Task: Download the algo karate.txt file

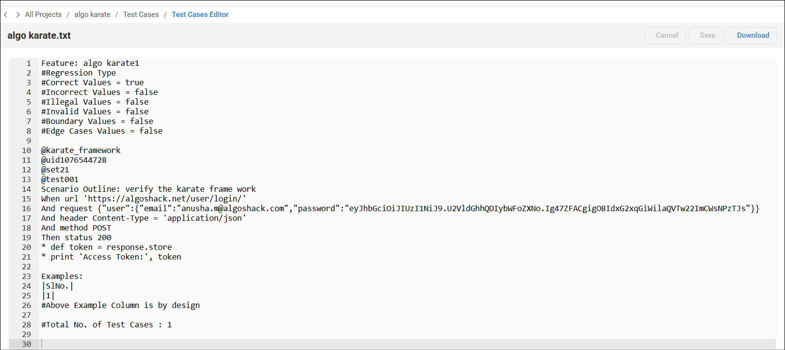Action: pos(752,35)
